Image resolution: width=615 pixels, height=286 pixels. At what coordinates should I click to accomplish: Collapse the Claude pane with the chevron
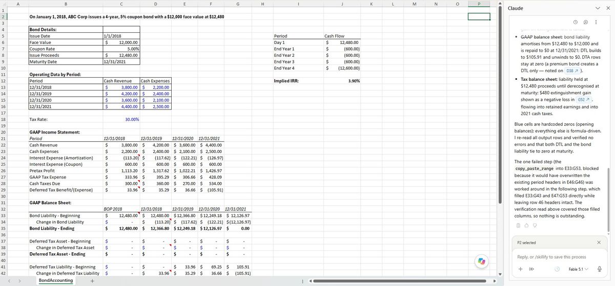(598, 9)
